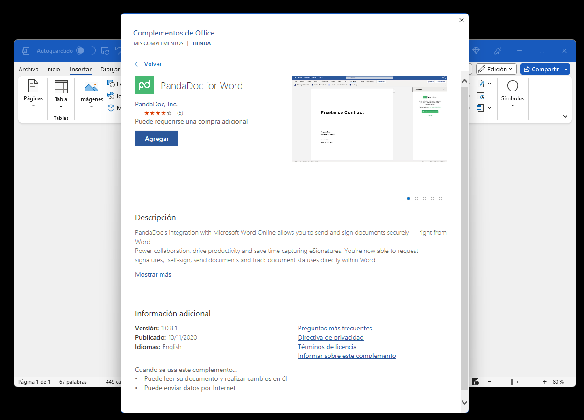
Task: Click the pencil icon on Edición button
Action: [482, 69]
